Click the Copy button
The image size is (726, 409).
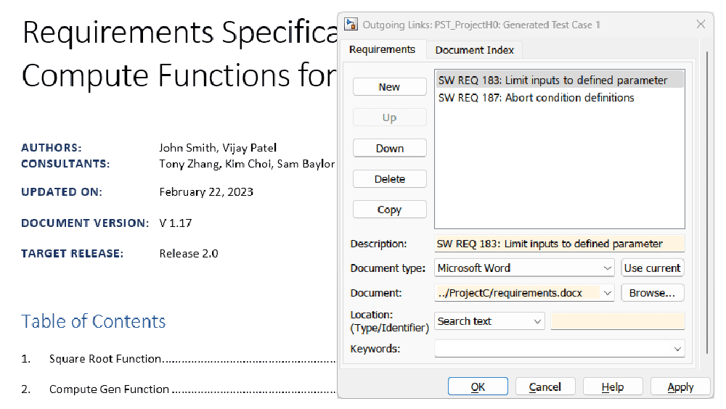(389, 210)
